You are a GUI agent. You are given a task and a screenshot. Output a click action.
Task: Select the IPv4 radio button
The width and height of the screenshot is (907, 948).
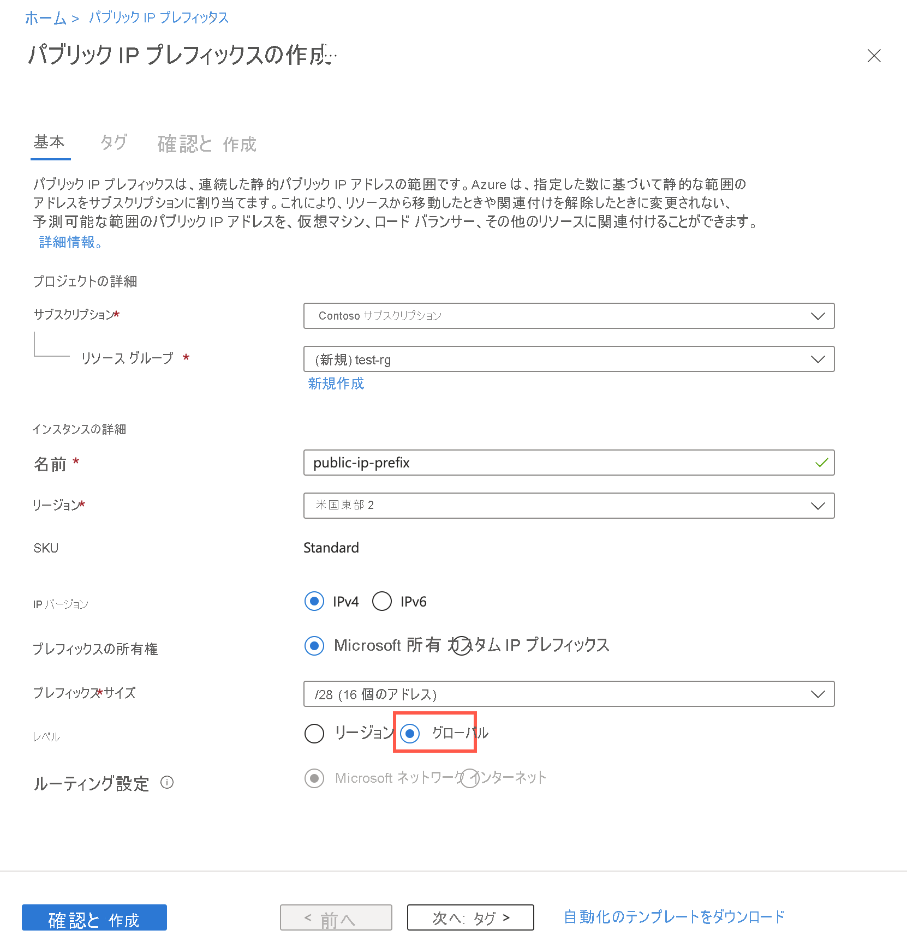click(x=314, y=602)
